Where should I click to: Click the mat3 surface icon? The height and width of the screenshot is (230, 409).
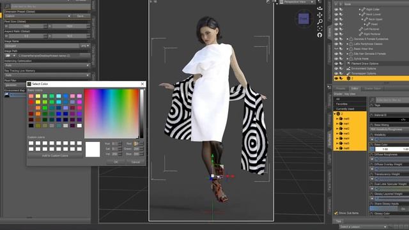point(341,134)
